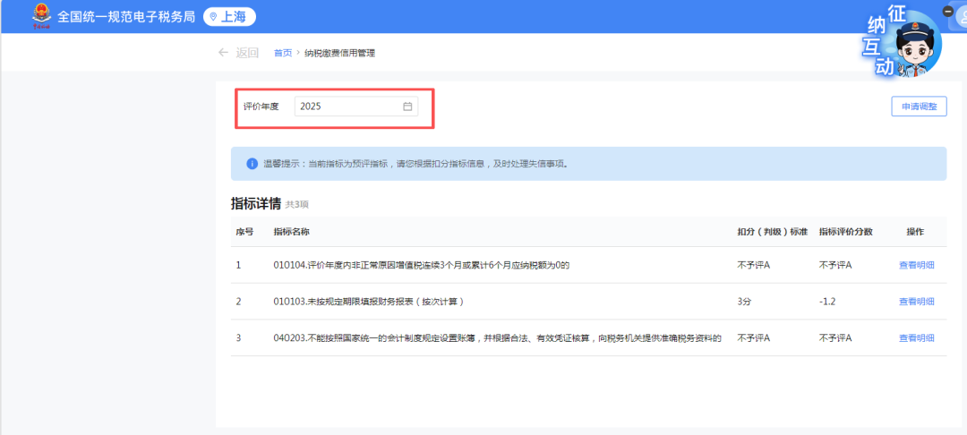This screenshot has width=967, height=435.
Task: Open the user avatar menu
Action: click(961, 20)
